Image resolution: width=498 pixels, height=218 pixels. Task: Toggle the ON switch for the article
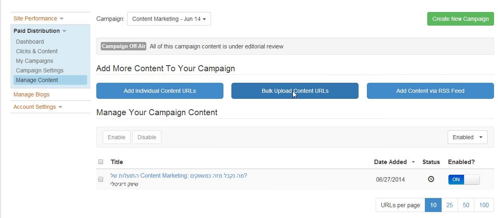464,180
